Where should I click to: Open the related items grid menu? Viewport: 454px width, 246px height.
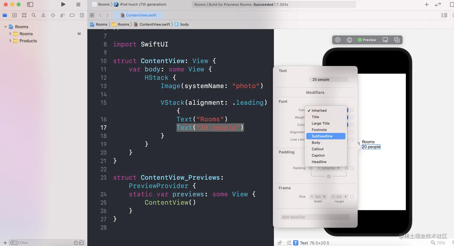(x=92, y=15)
